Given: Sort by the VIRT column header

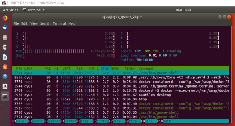Looking at the screenshot, I should click(x=66, y=69).
